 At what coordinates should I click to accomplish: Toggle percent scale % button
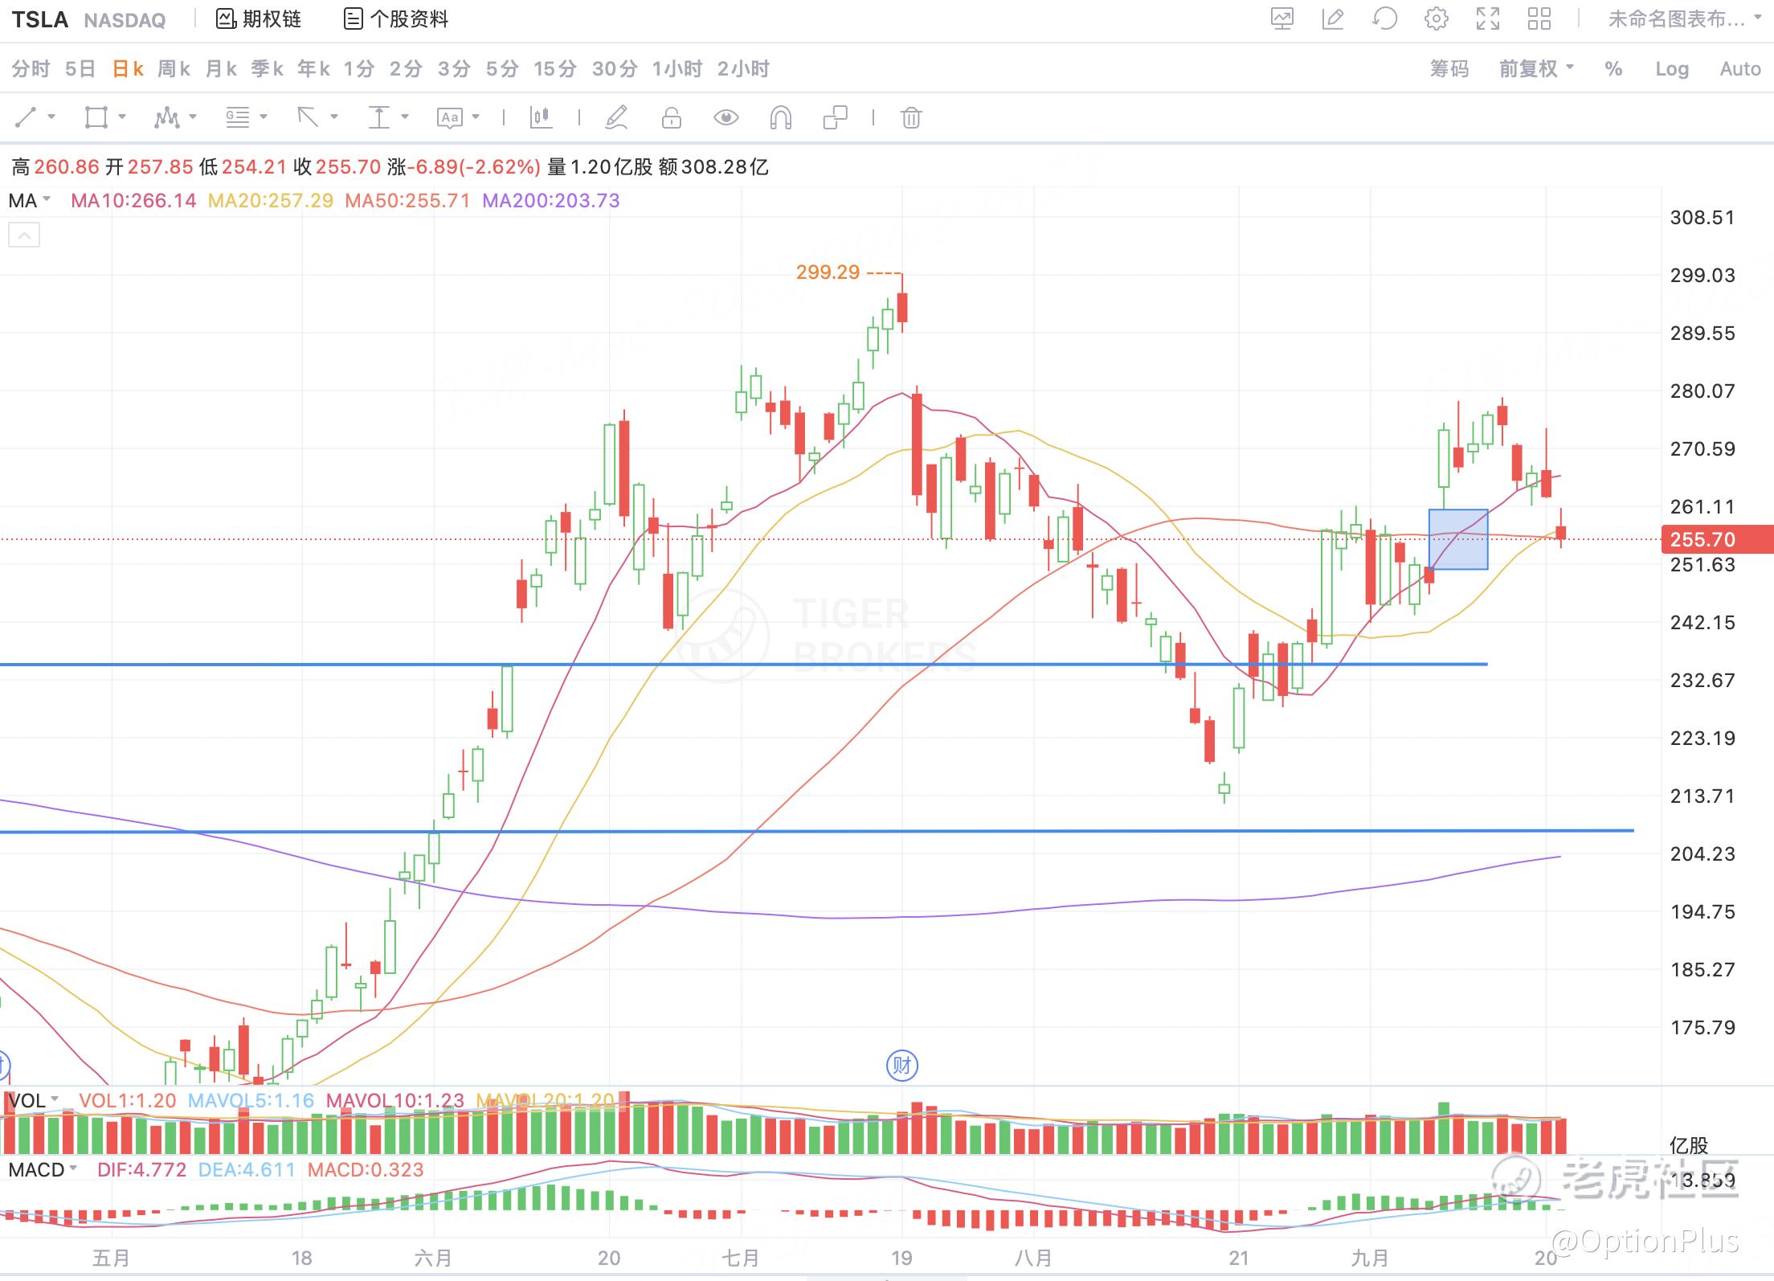[1613, 69]
